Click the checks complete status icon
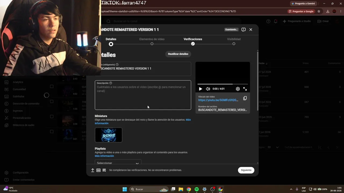The height and width of the screenshot is (193, 344). 104,170
